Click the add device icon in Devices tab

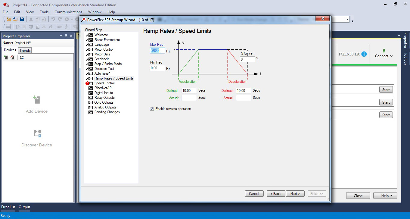6,57
